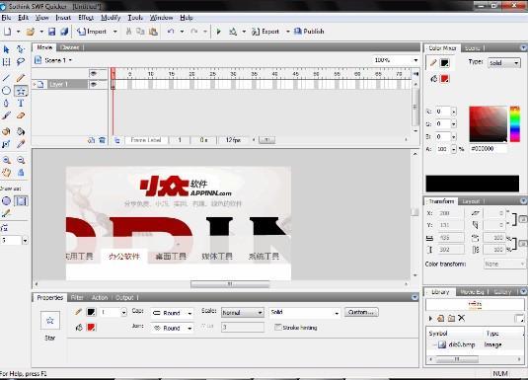Open the Modify menu

(x=111, y=18)
